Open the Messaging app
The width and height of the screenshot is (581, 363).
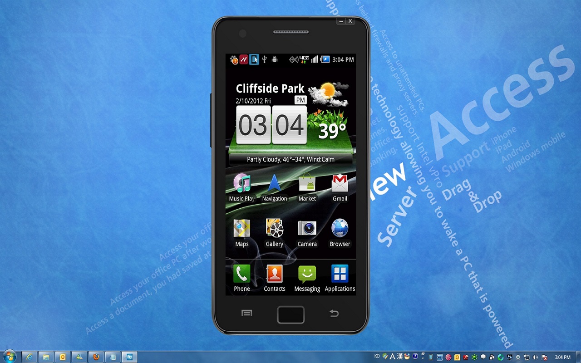[x=307, y=275]
